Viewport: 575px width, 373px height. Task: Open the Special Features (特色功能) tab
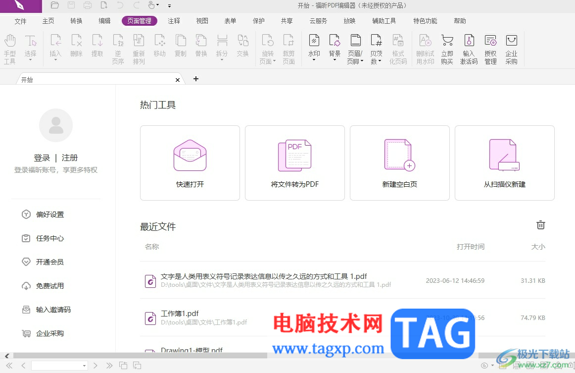426,21
